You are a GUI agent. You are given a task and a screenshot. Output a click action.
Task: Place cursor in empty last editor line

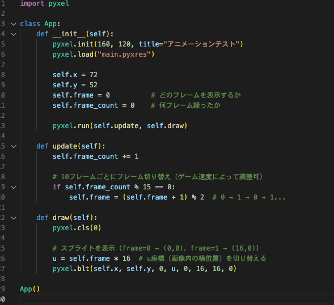[177, 299]
